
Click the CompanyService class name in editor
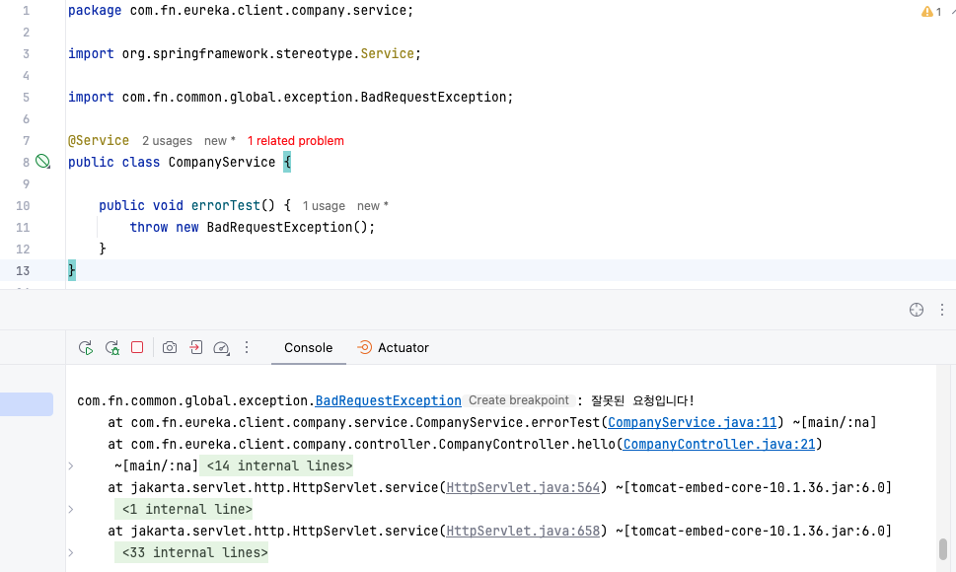(x=222, y=162)
